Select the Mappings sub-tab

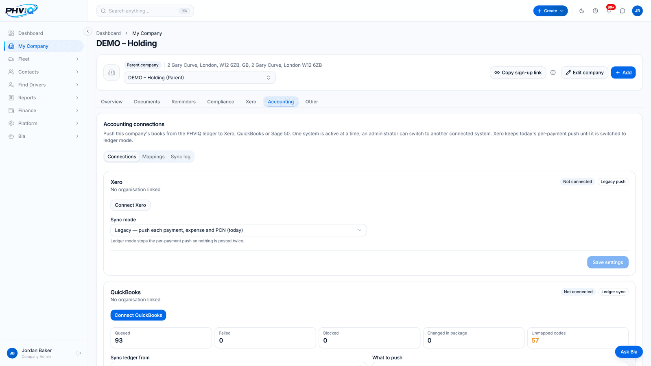coord(153,157)
